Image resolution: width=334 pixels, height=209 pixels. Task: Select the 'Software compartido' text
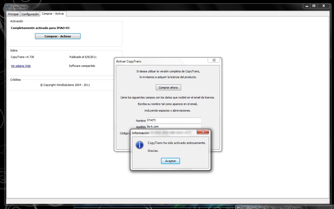point(82,66)
